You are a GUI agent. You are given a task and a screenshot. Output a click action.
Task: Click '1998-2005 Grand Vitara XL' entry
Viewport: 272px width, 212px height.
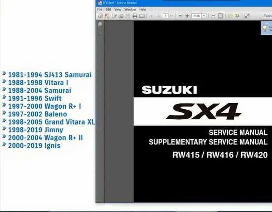point(52,122)
